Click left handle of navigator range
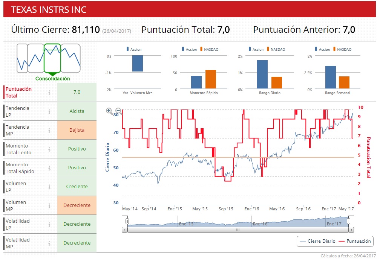This screenshot has width=380, height=260. 127,221
